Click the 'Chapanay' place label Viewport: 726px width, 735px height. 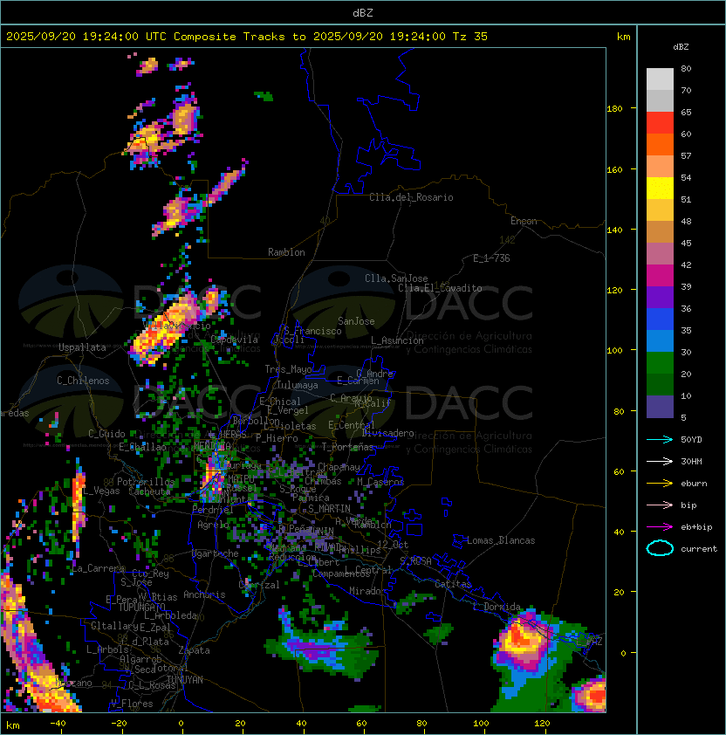coord(339,467)
